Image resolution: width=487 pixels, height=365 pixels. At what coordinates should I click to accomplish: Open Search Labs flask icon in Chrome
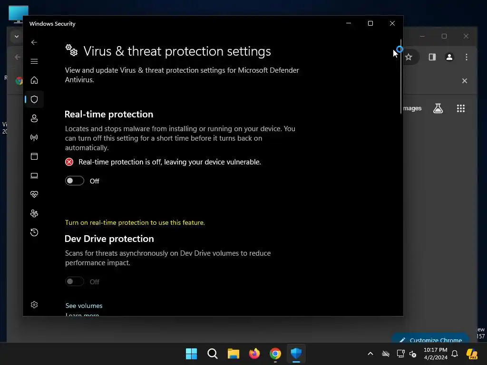point(438,108)
